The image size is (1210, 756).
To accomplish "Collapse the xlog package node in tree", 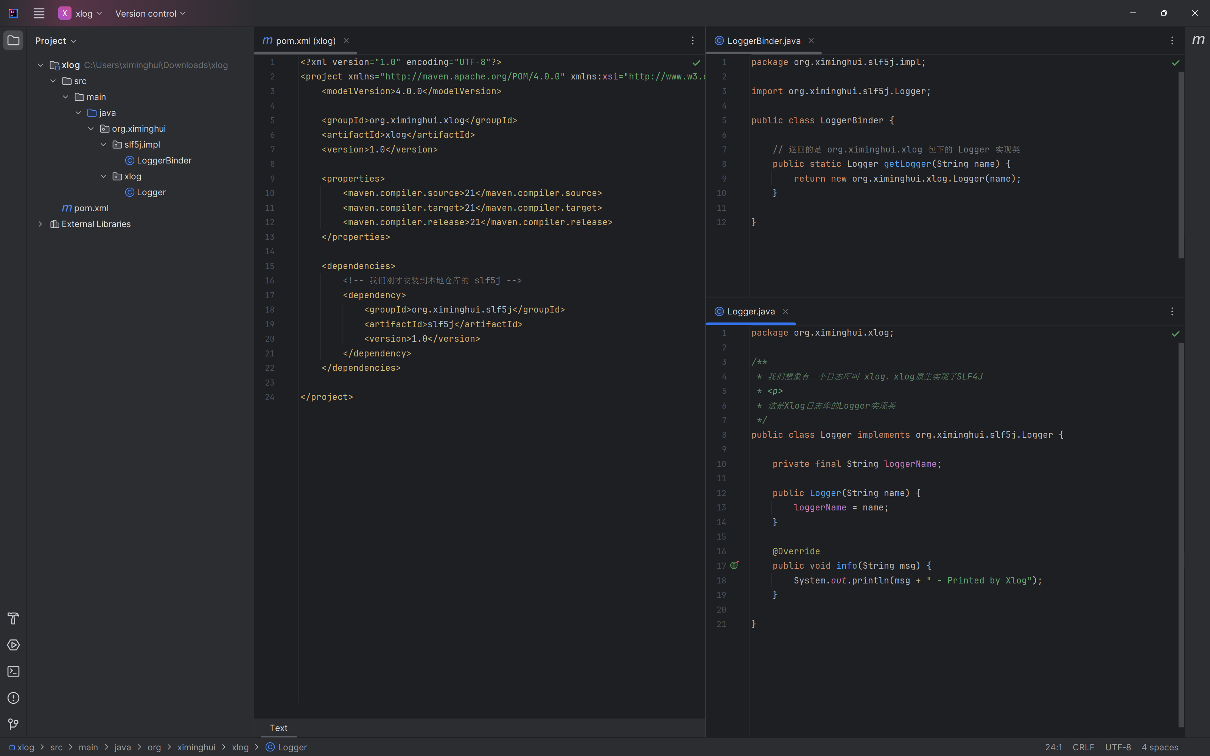I will 103,176.
